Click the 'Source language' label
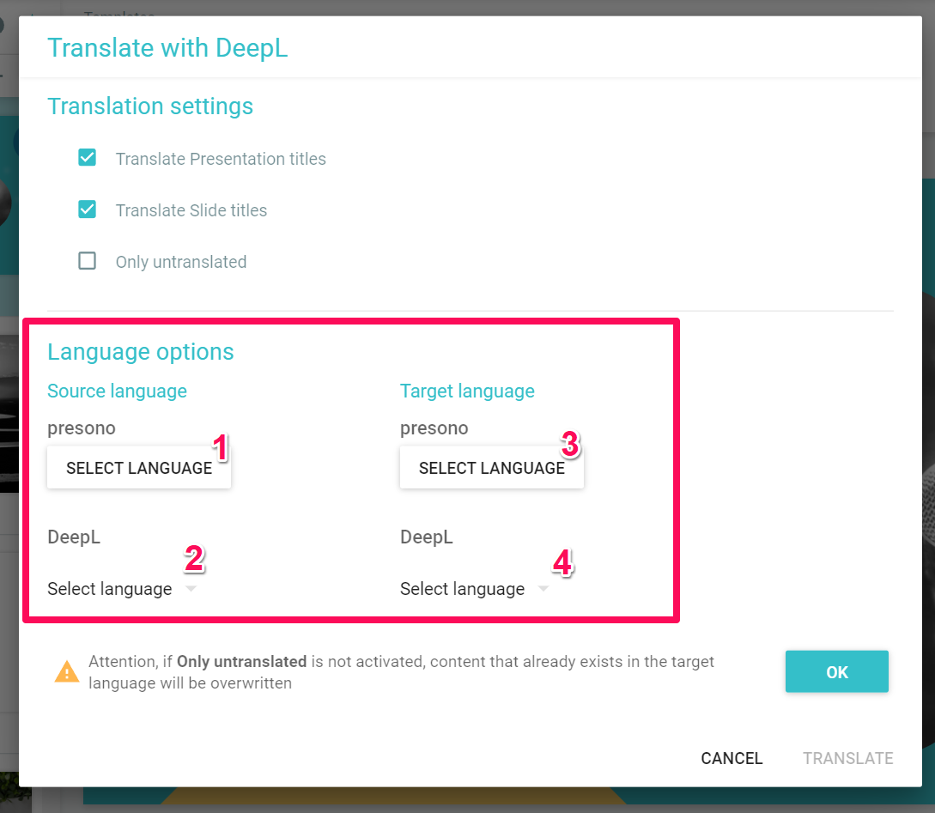 [x=118, y=391]
